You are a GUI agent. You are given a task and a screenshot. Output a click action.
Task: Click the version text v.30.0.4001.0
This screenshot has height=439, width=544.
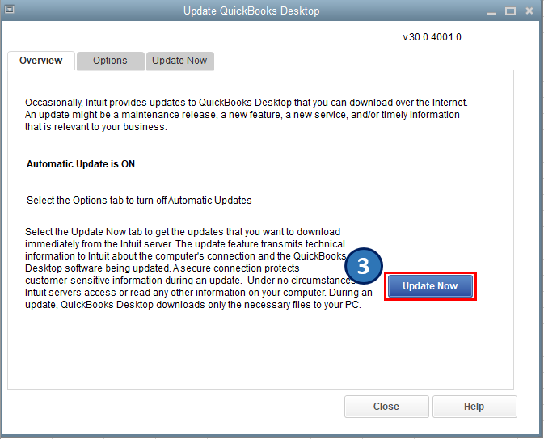pyautogui.click(x=432, y=37)
